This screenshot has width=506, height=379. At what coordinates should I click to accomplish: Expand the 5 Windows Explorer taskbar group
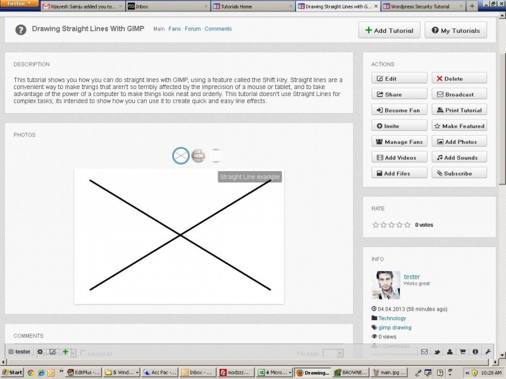pyautogui.click(x=122, y=373)
